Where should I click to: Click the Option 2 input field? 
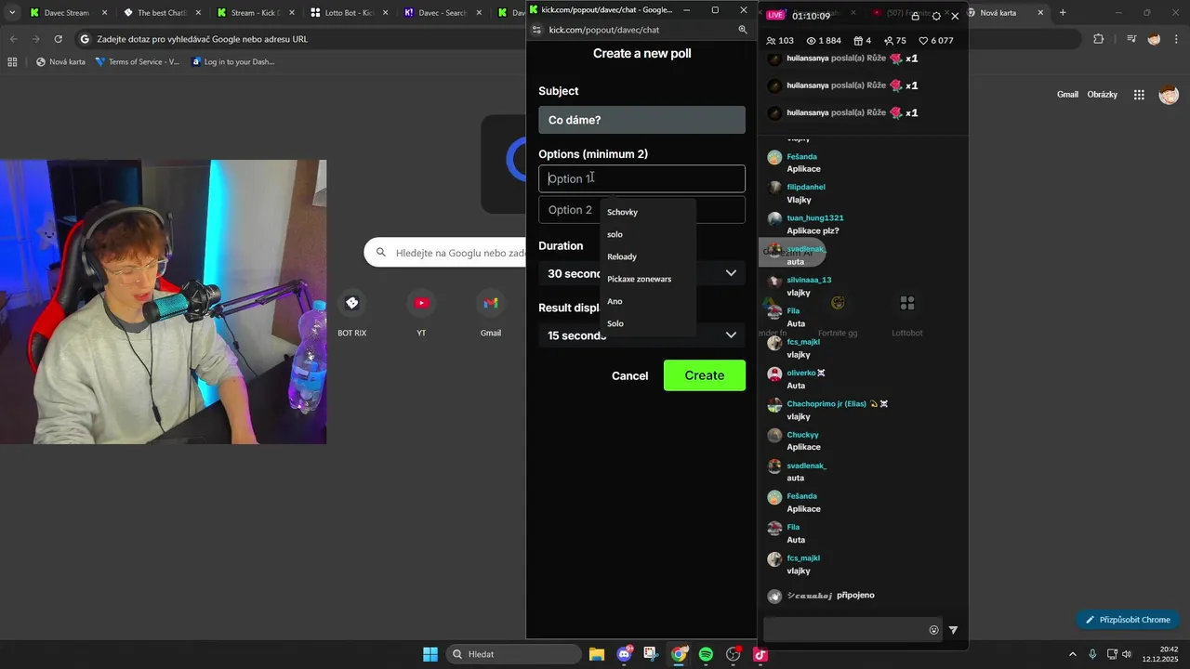click(641, 210)
